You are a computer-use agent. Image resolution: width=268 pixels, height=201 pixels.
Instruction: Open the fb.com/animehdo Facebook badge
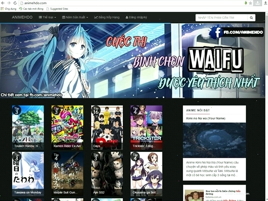coord(237,32)
